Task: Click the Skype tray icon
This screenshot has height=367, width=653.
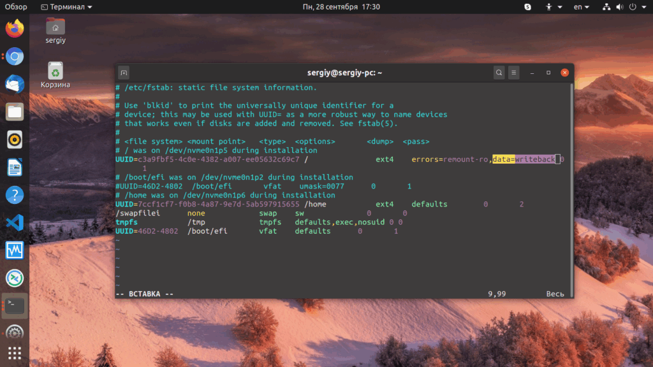Action: click(x=528, y=7)
